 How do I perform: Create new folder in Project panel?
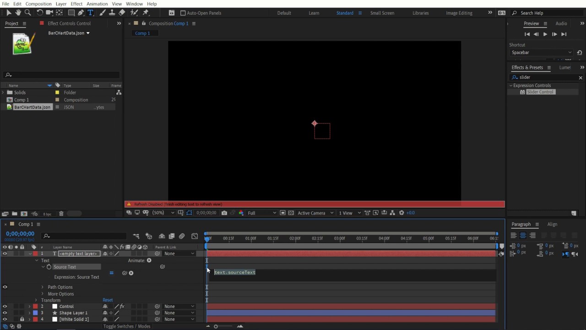15,214
